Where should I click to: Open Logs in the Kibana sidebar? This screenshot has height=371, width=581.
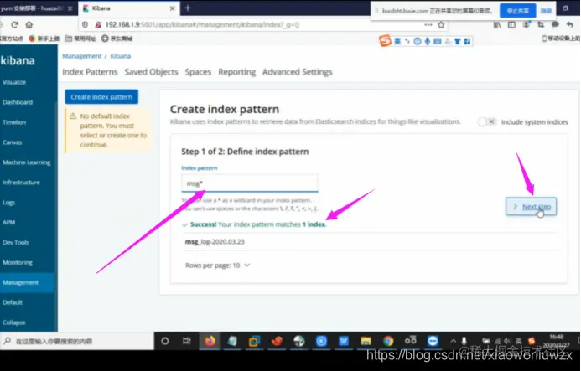tap(8, 203)
